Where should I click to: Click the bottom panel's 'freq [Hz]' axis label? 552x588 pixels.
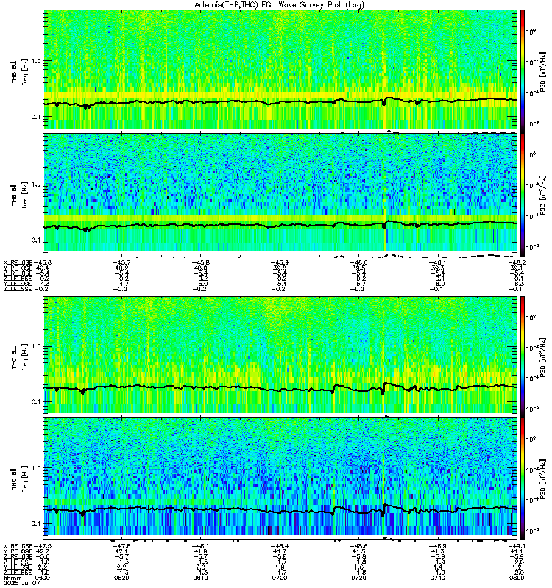[x=25, y=479]
